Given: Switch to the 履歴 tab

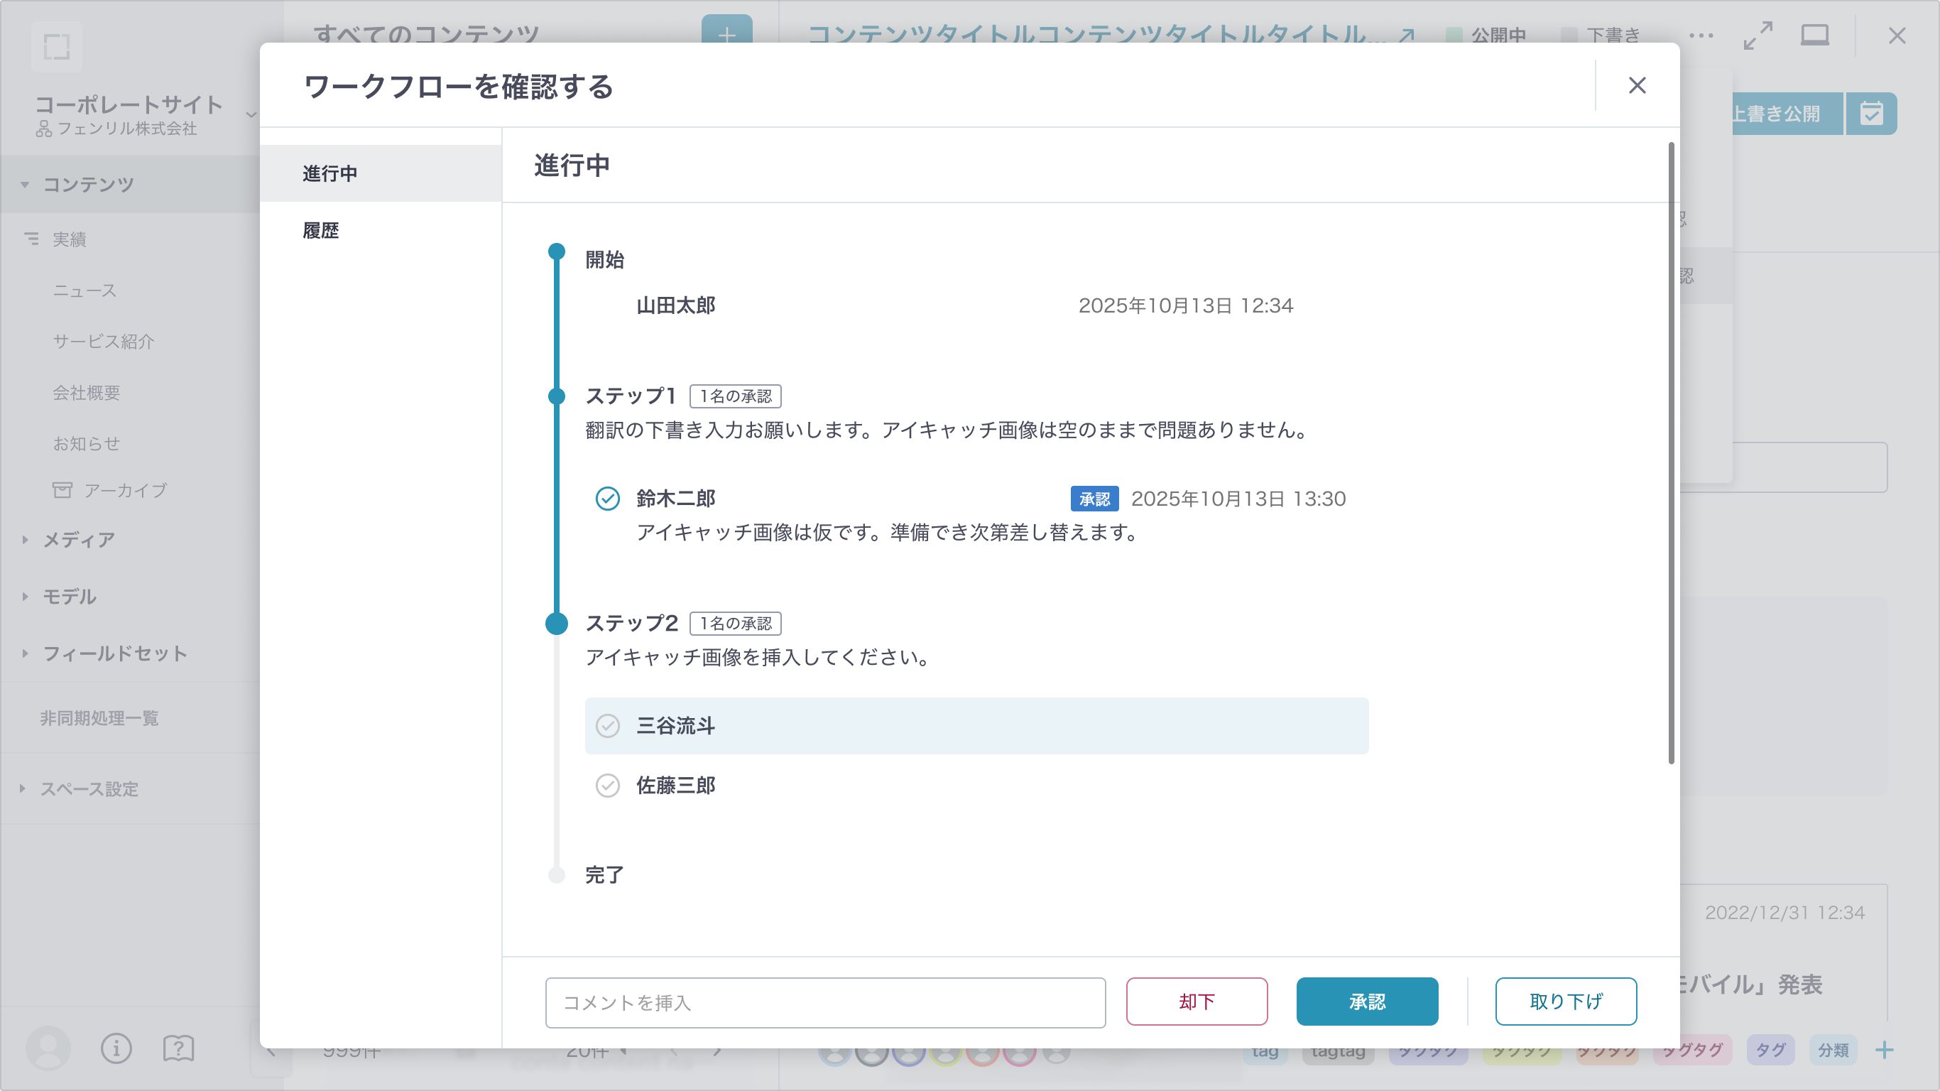Looking at the screenshot, I should pyautogui.click(x=381, y=231).
